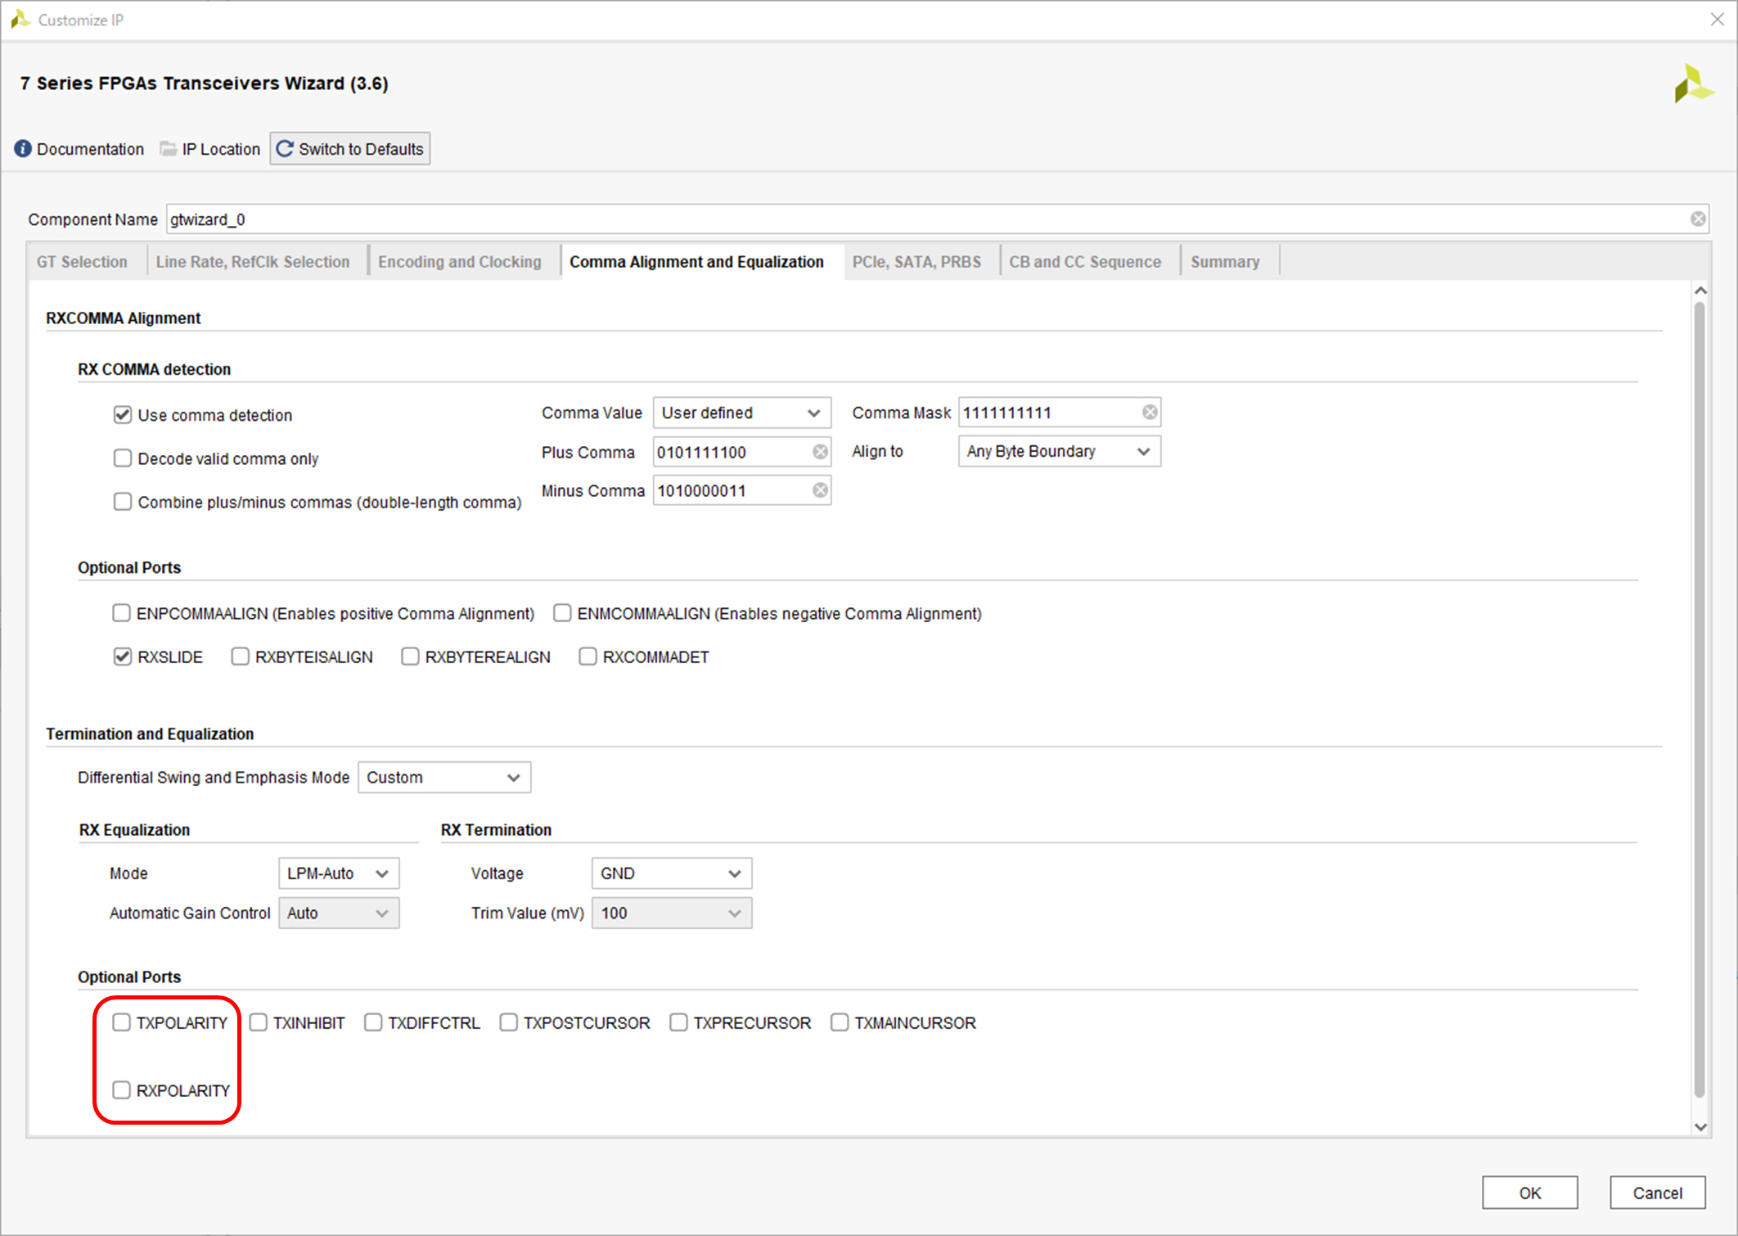This screenshot has height=1236, width=1738.
Task: Enable TXINHIBIT port
Action: point(258,1022)
